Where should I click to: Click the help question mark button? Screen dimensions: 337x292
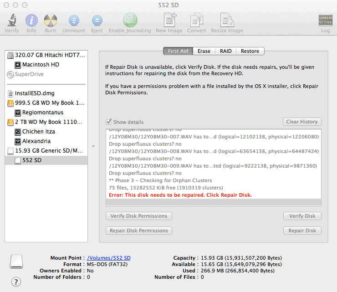click(x=15, y=281)
